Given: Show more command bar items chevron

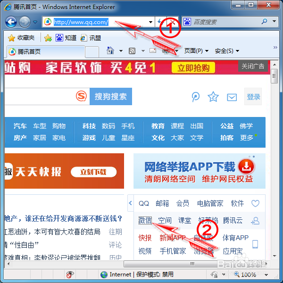Looking at the screenshot, I should pyautogui.click(x=275, y=48).
